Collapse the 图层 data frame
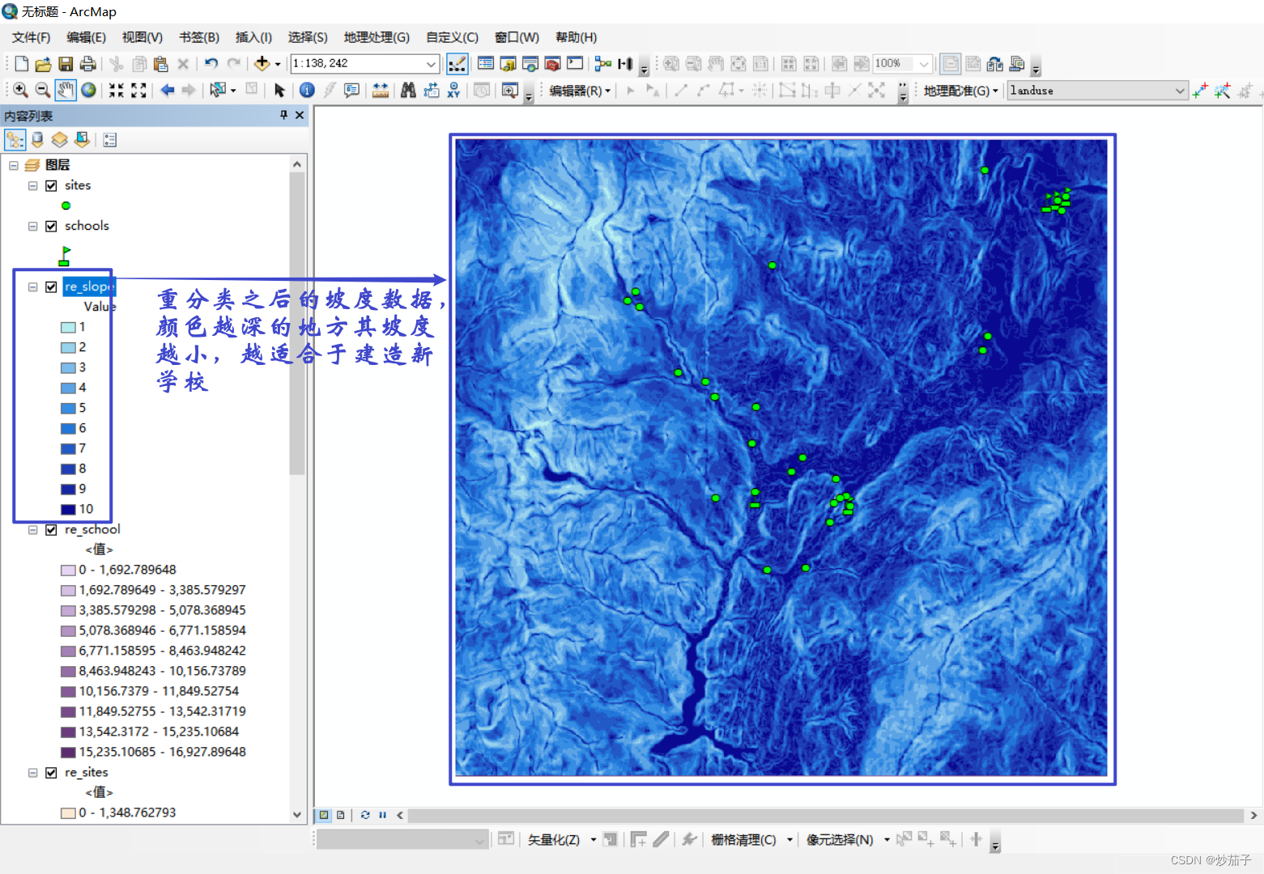Screen dimensions: 1264x874 tap(14, 165)
